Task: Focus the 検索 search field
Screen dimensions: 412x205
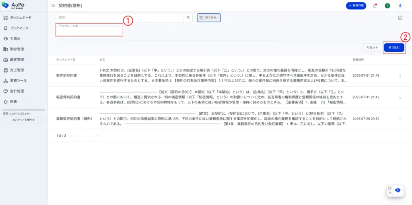Action: (120, 18)
